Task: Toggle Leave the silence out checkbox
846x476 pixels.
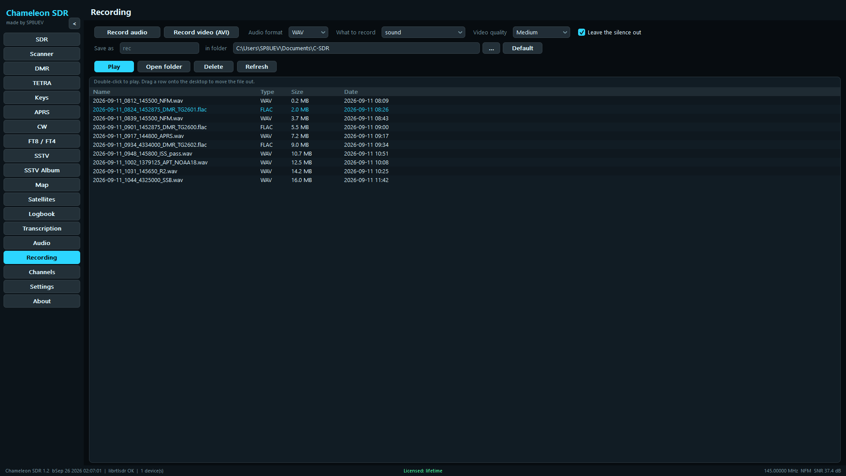Action: point(582,33)
